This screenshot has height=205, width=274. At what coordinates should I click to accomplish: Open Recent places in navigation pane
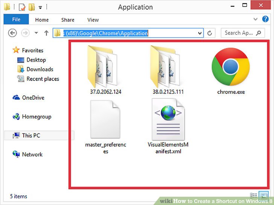pyautogui.click(x=38, y=79)
